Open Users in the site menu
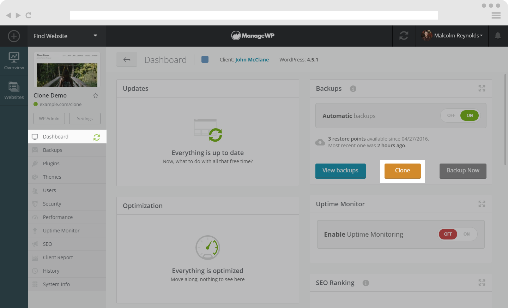Viewport: 508px width, 308px height. coord(67,190)
